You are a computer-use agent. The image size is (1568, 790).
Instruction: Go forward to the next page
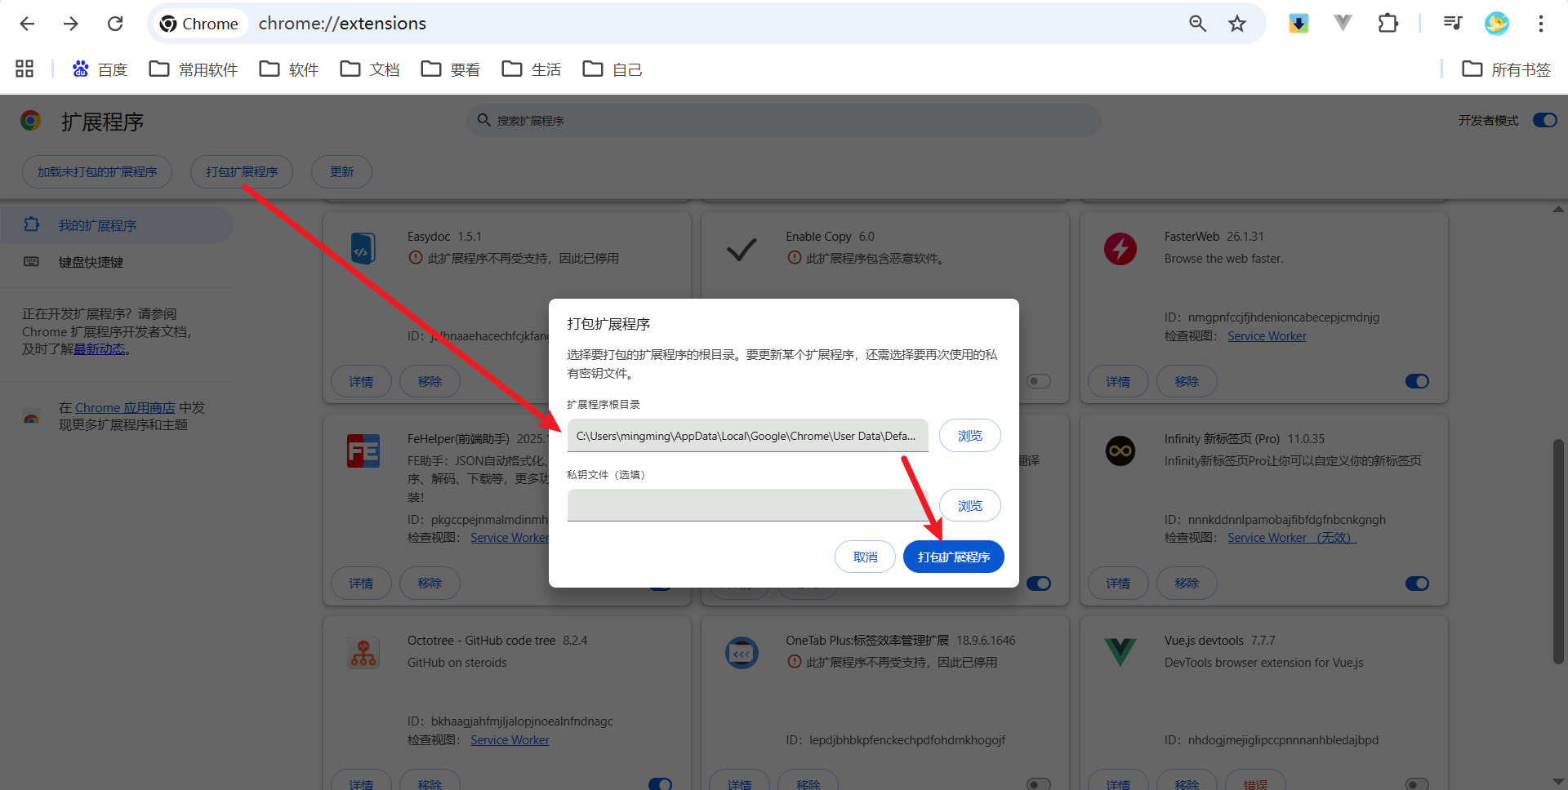point(71,24)
